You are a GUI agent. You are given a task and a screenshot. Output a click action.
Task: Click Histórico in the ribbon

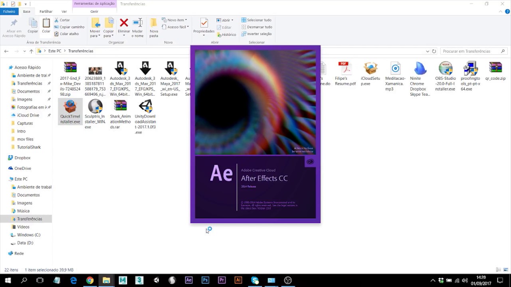click(226, 35)
